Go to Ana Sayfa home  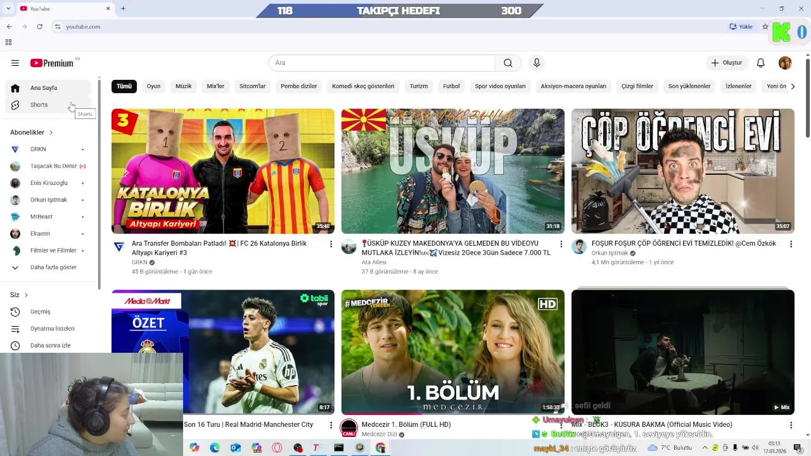[48, 88]
